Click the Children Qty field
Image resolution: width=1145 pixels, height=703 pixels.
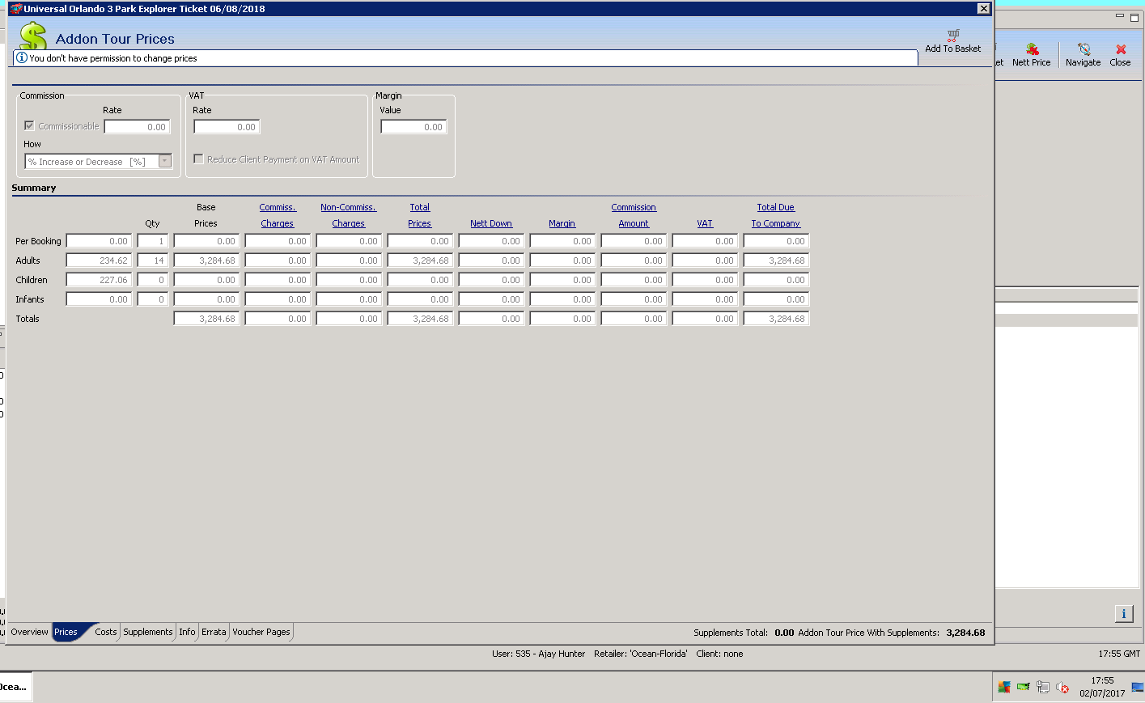pos(153,280)
